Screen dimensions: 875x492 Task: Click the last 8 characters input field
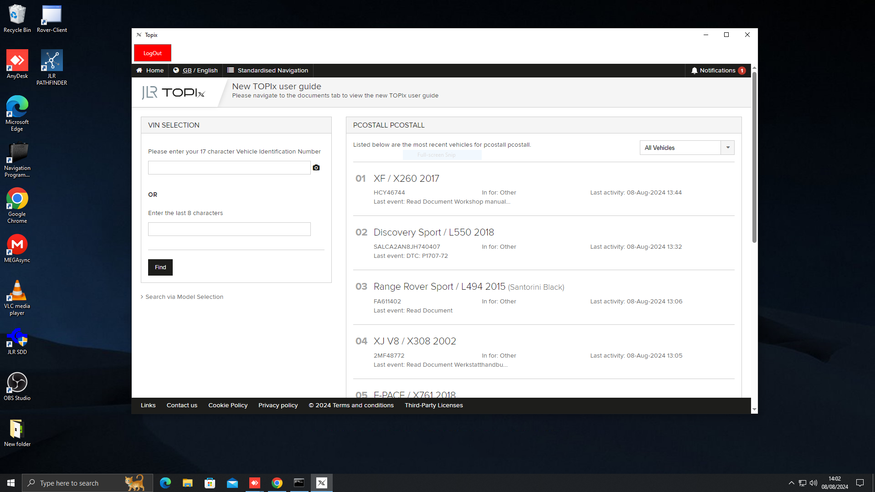point(229,229)
